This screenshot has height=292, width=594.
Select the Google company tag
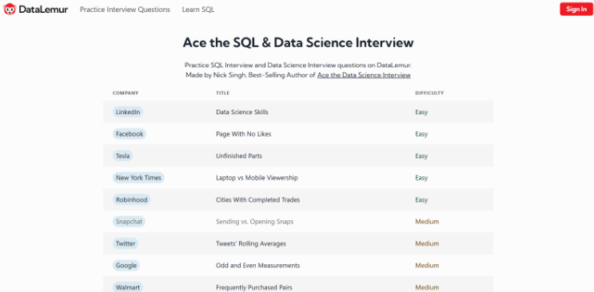pyautogui.click(x=126, y=266)
